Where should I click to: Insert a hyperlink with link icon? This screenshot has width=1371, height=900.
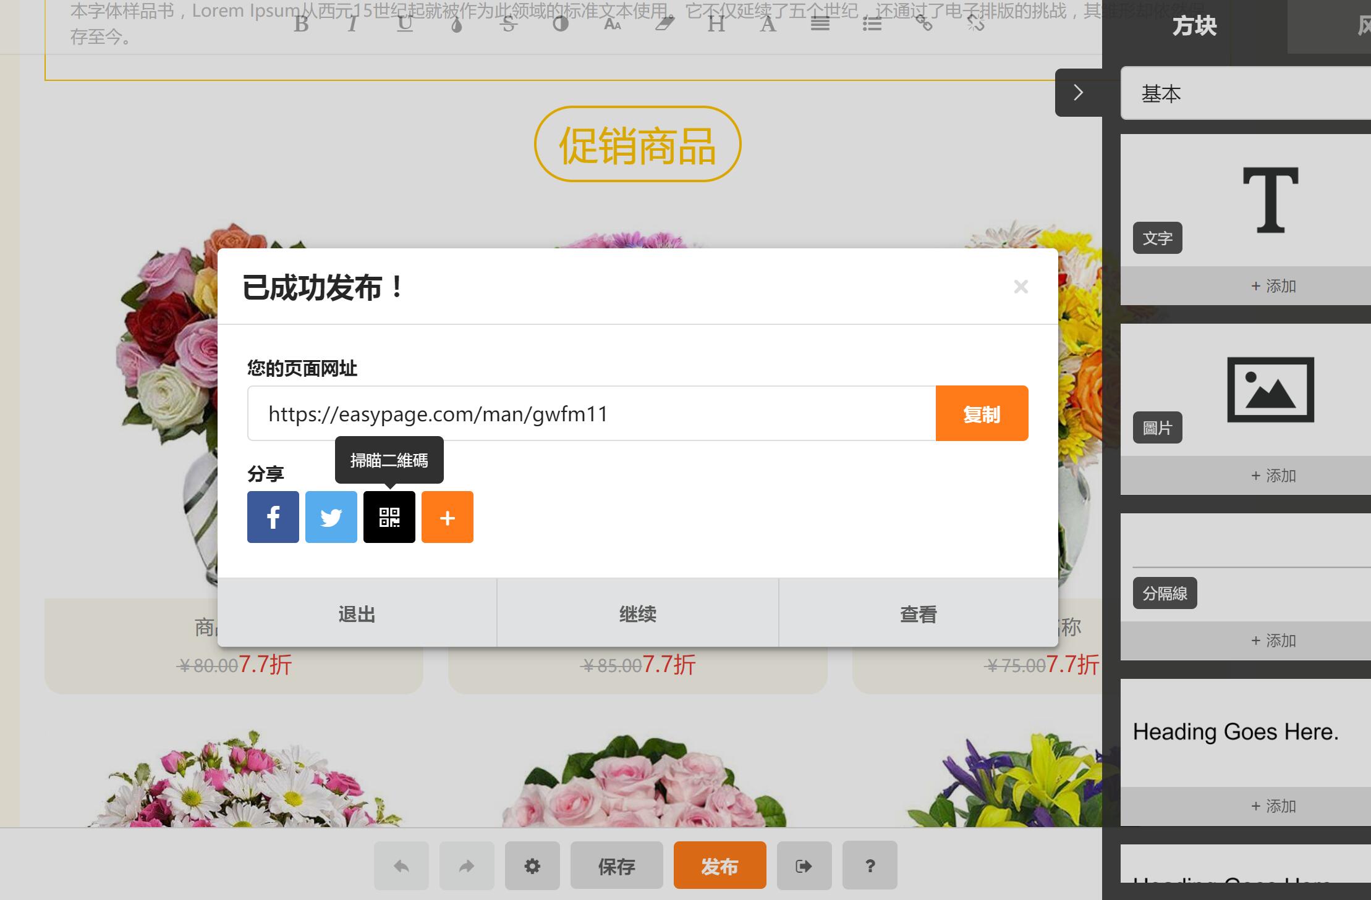tap(924, 24)
